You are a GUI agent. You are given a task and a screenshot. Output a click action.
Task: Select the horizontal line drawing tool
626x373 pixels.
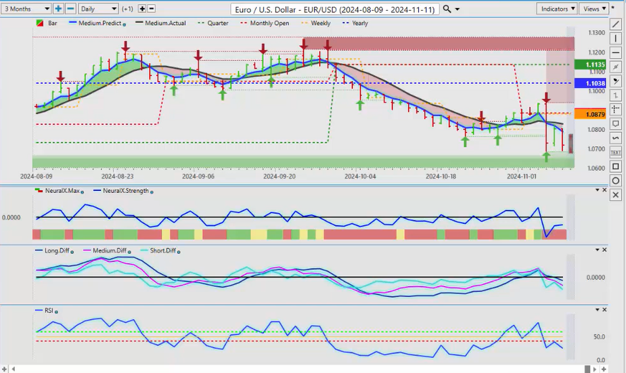point(615,53)
